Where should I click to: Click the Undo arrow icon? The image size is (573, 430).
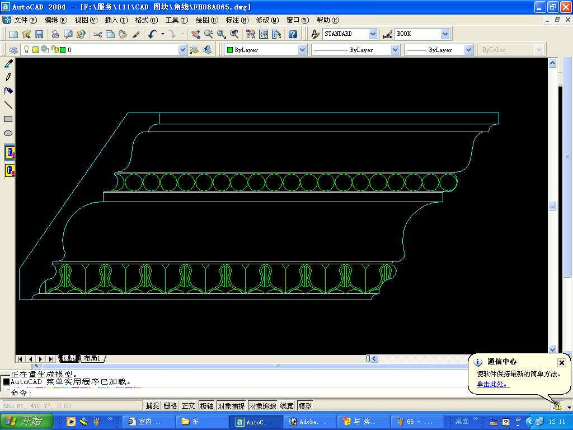152,34
